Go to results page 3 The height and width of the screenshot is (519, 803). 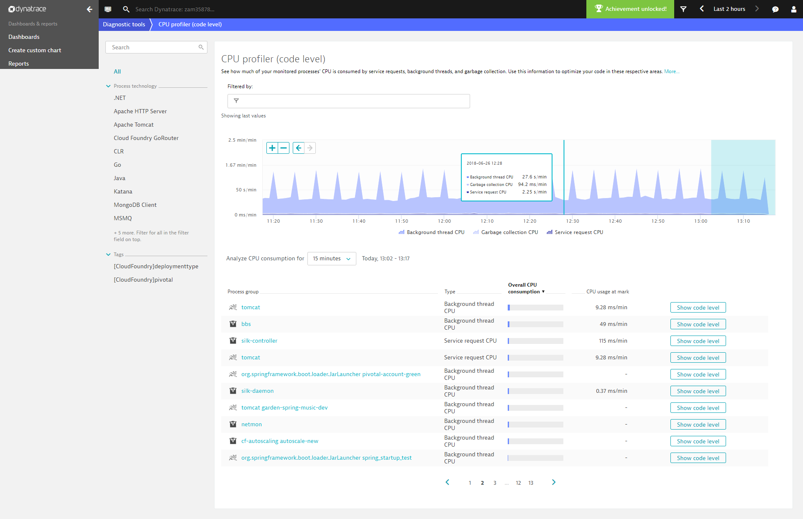(x=495, y=483)
